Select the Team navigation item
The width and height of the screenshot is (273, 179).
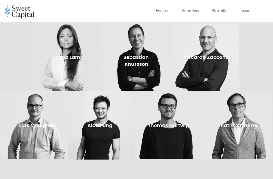(244, 10)
